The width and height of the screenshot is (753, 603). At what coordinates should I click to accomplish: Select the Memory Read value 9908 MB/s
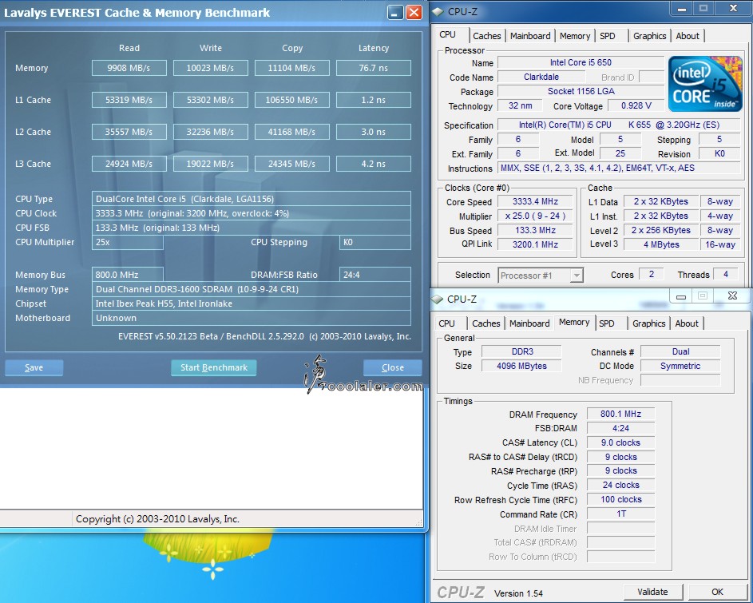pos(129,68)
